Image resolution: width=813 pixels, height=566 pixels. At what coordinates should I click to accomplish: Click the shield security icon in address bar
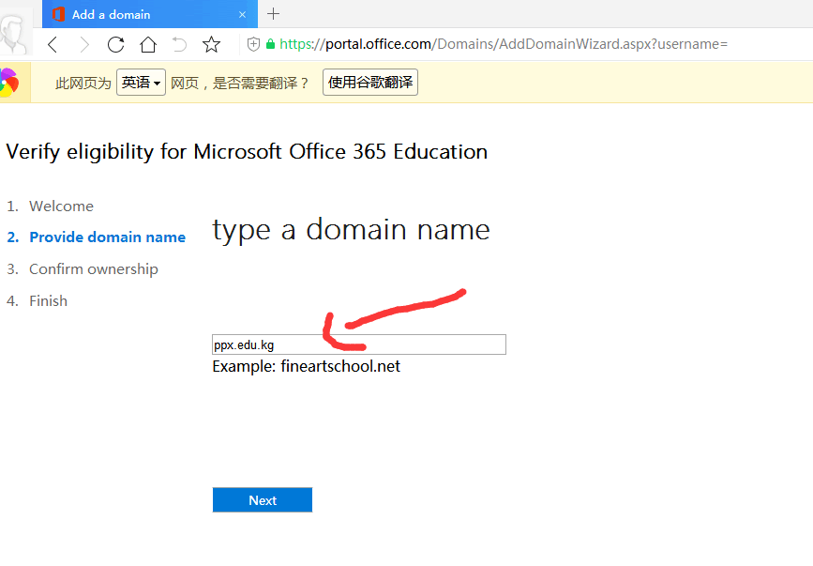tap(253, 44)
